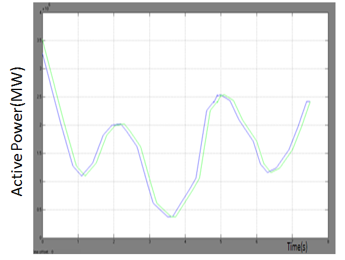Click the y-axis tick label "1.5"
Screen dimensions: 345x260
click(39, 153)
